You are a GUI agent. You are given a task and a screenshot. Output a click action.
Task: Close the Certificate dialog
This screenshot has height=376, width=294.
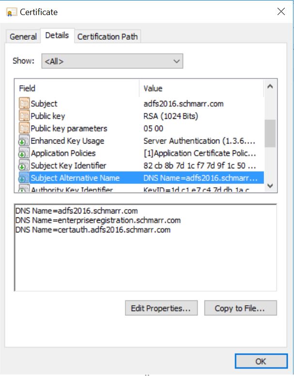pyautogui.click(x=281, y=12)
